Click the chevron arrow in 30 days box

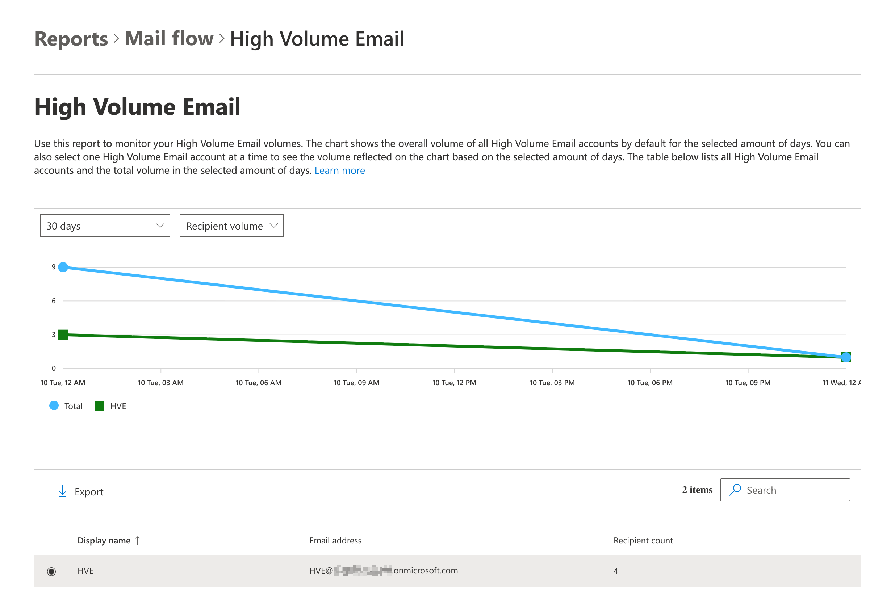[x=160, y=226]
